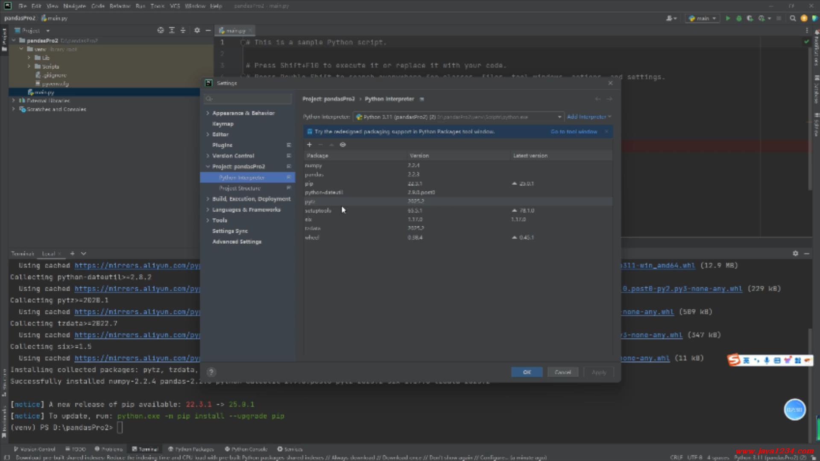Run main with coverage icon
This screenshot has height=461, width=820.
click(x=750, y=18)
